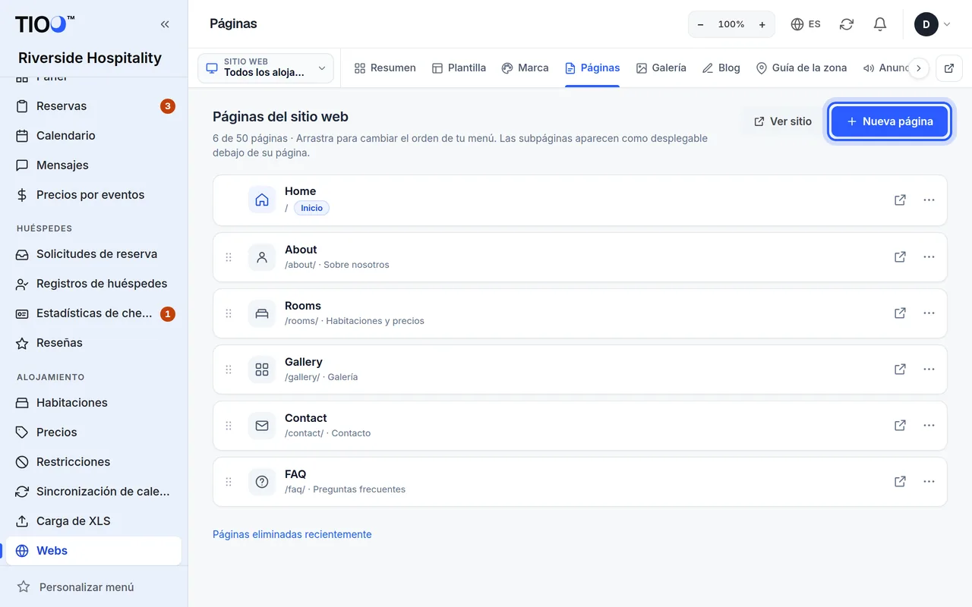Open the Rooms page more options menu
Screen dimensions: 972x607
pyautogui.click(x=929, y=313)
